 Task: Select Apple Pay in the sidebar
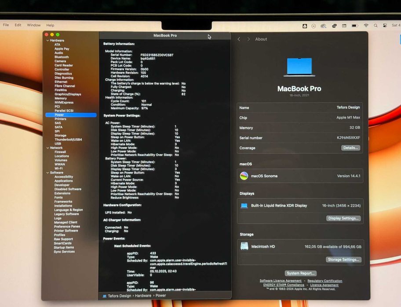click(62, 49)
